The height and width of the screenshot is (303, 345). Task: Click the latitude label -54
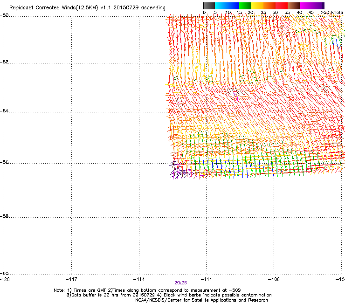point(4,110)
